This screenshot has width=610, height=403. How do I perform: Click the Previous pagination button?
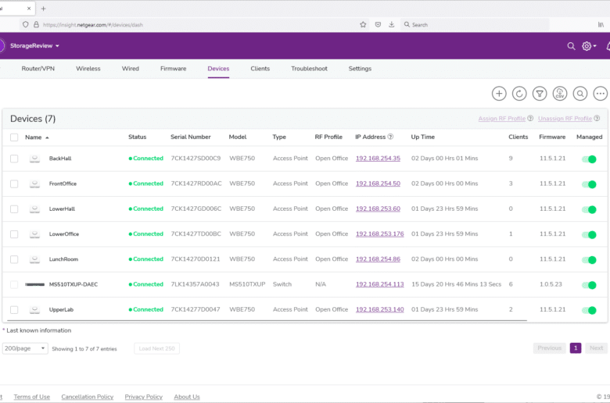tap(549, 348)
